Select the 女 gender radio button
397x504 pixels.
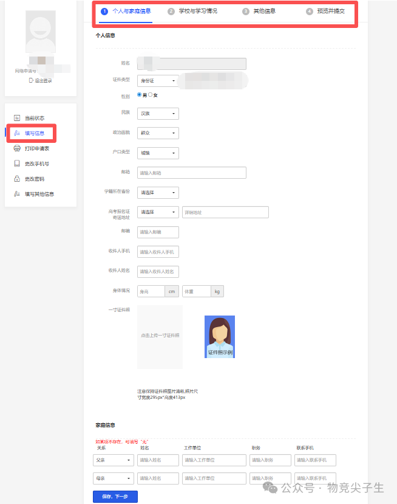pyautogui.click(x=151, y=95)
